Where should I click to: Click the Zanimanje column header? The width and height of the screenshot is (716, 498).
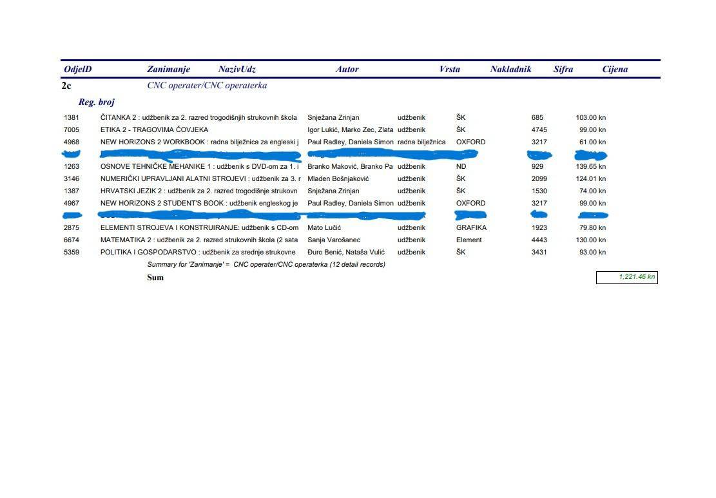tap(168, 70)
